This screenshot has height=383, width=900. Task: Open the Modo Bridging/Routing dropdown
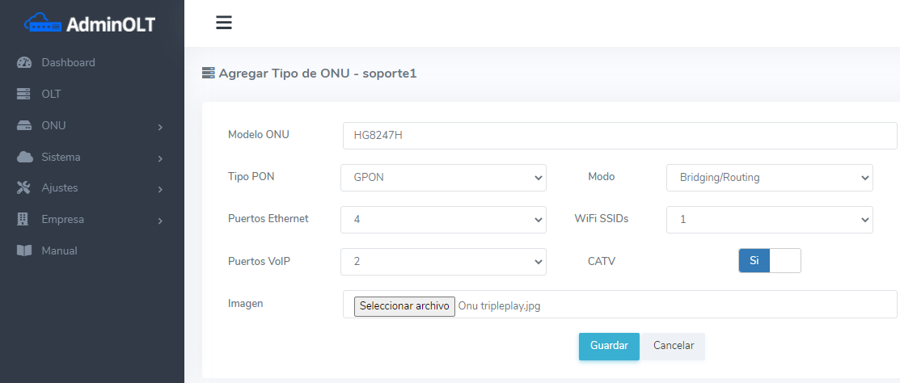pyautogui.click(x=769, y=178)
